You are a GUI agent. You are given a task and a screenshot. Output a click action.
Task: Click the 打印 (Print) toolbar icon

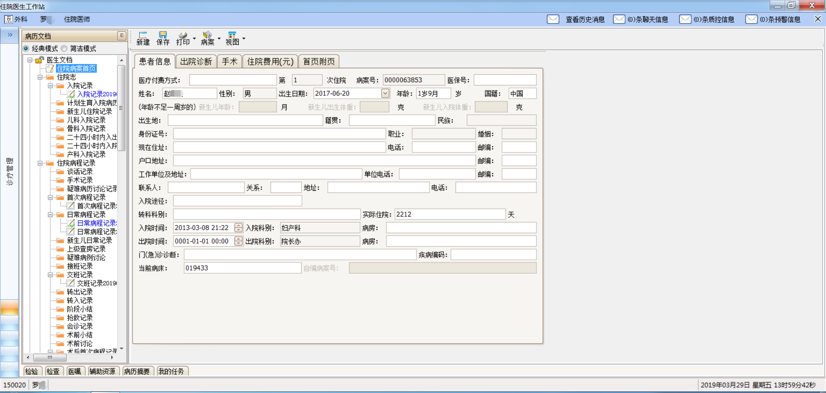click(x=183, y=38)
